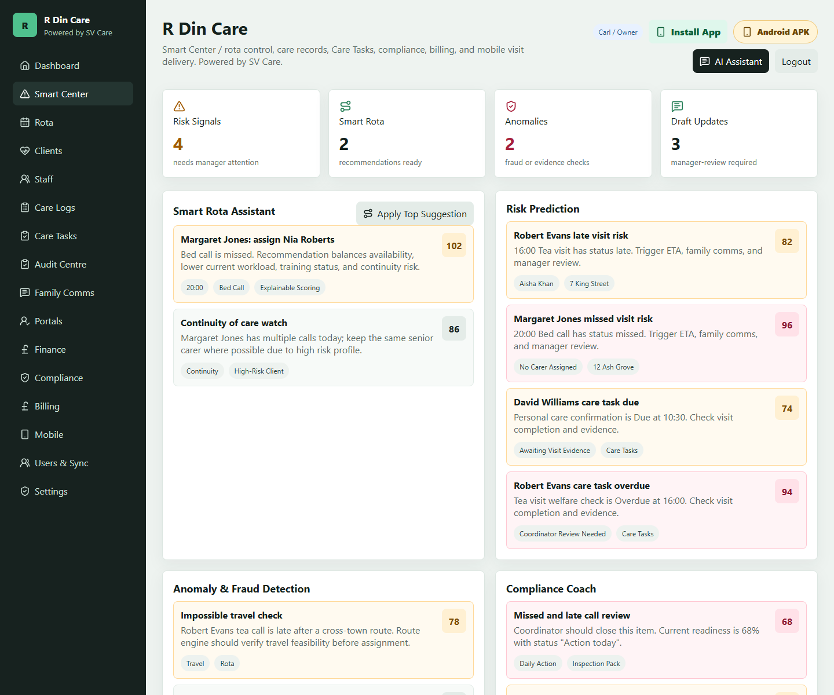Image resolution: width=834 pixels, height=695 pixels.
Task: Click the Staff people icon
Action: (x=25, y=179)
